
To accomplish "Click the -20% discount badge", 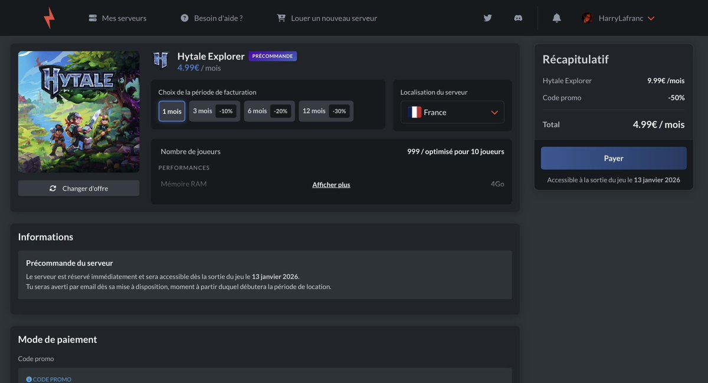I will point(281,111).
